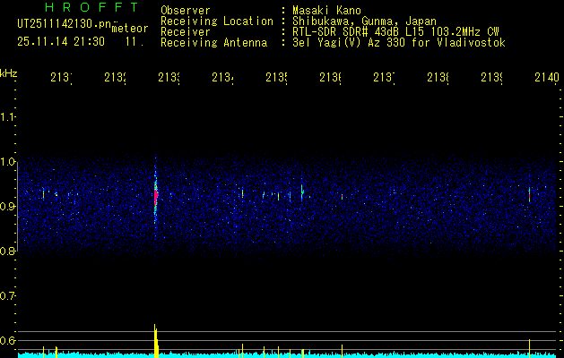This screenshot has height=358, width=564.
Task: Click the 2140 time axis label
Action: (x=547, y=78)
